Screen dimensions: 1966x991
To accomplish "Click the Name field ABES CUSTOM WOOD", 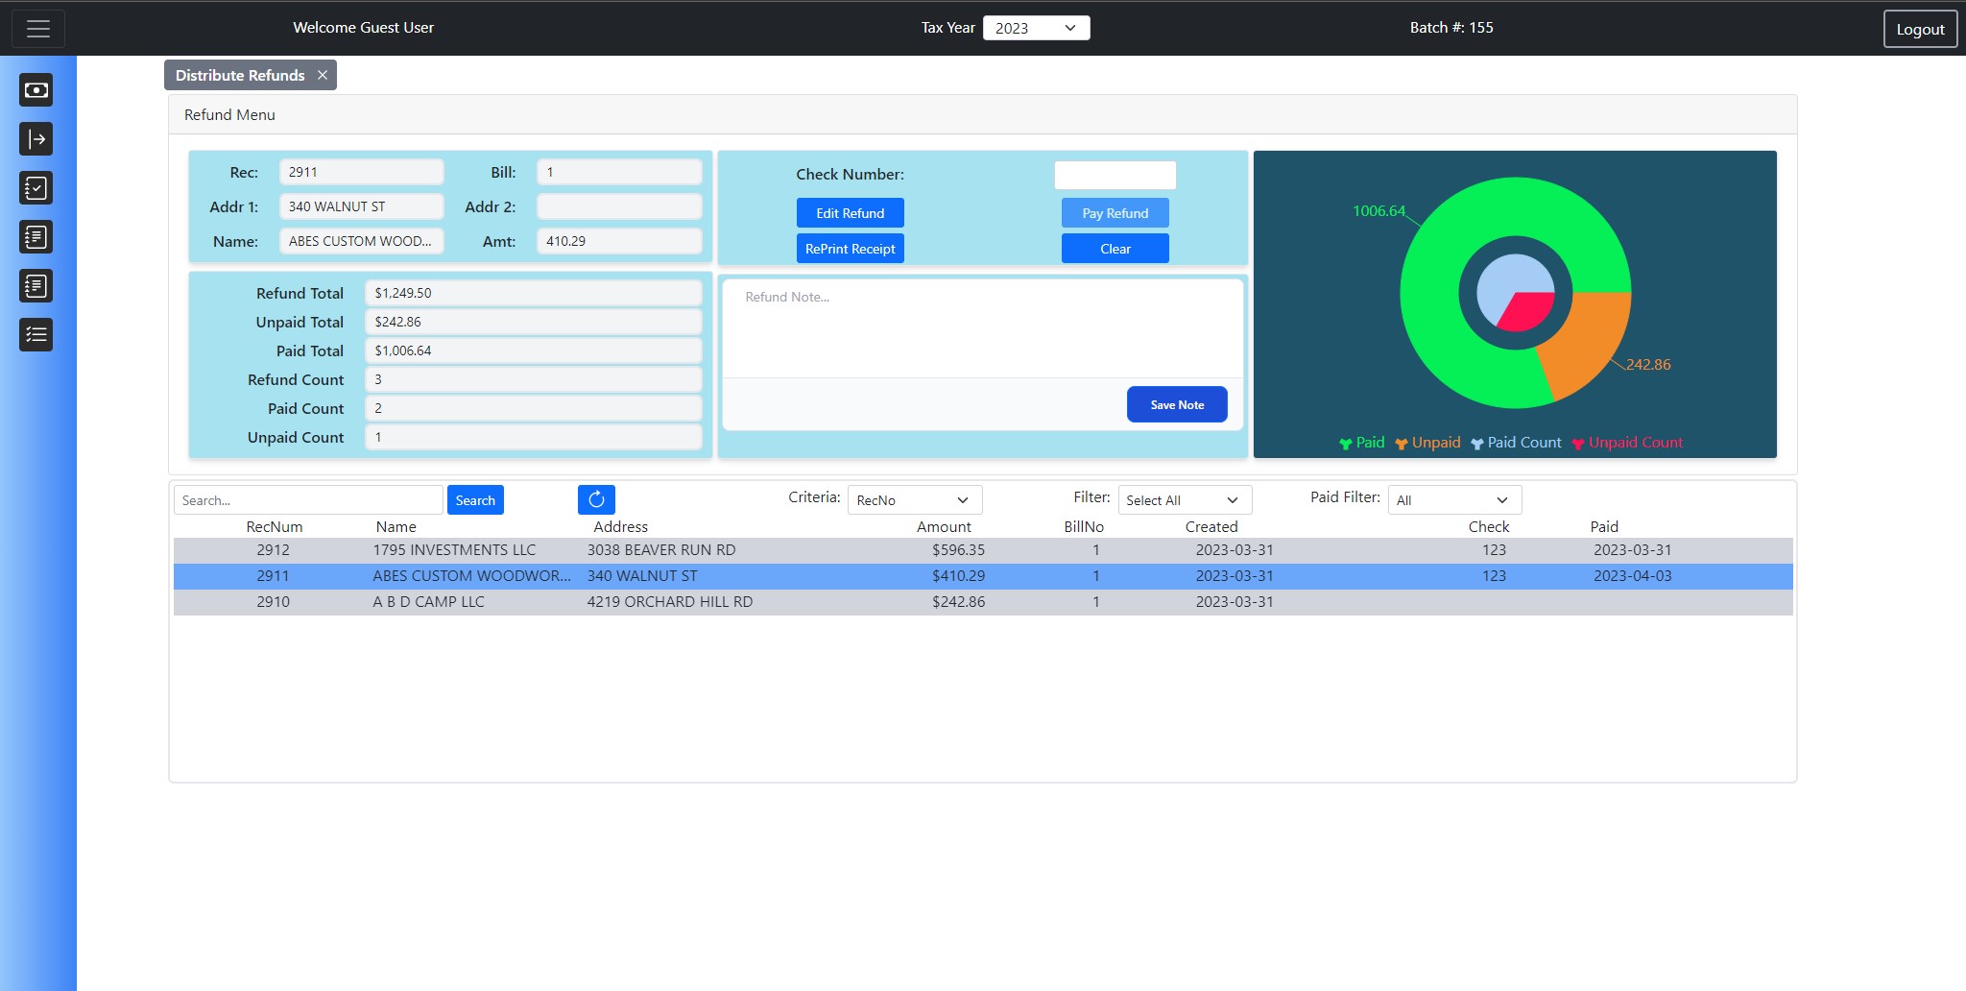I will (361, 241).
